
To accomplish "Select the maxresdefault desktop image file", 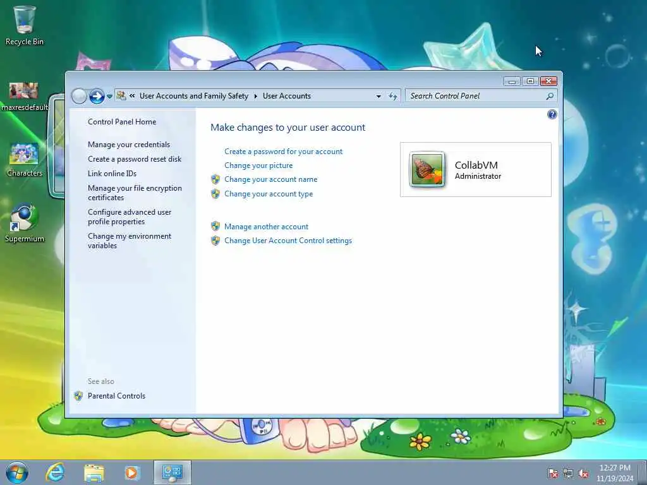I will tap(24, 97).
